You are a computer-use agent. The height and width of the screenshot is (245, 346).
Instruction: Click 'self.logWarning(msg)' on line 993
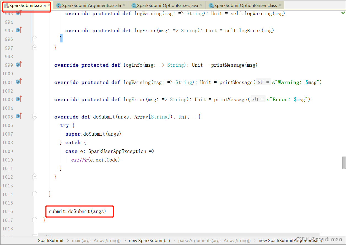(258, 14)
